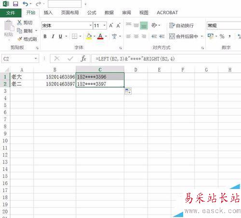Switch to the Formulas (公式) tab
Viewport: 241px width, 218px height.
tap(92, 13)
